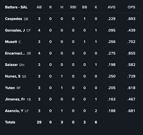Select the AVG column header
This screenshot has width=143, height=135.
(x=112, y=7)
